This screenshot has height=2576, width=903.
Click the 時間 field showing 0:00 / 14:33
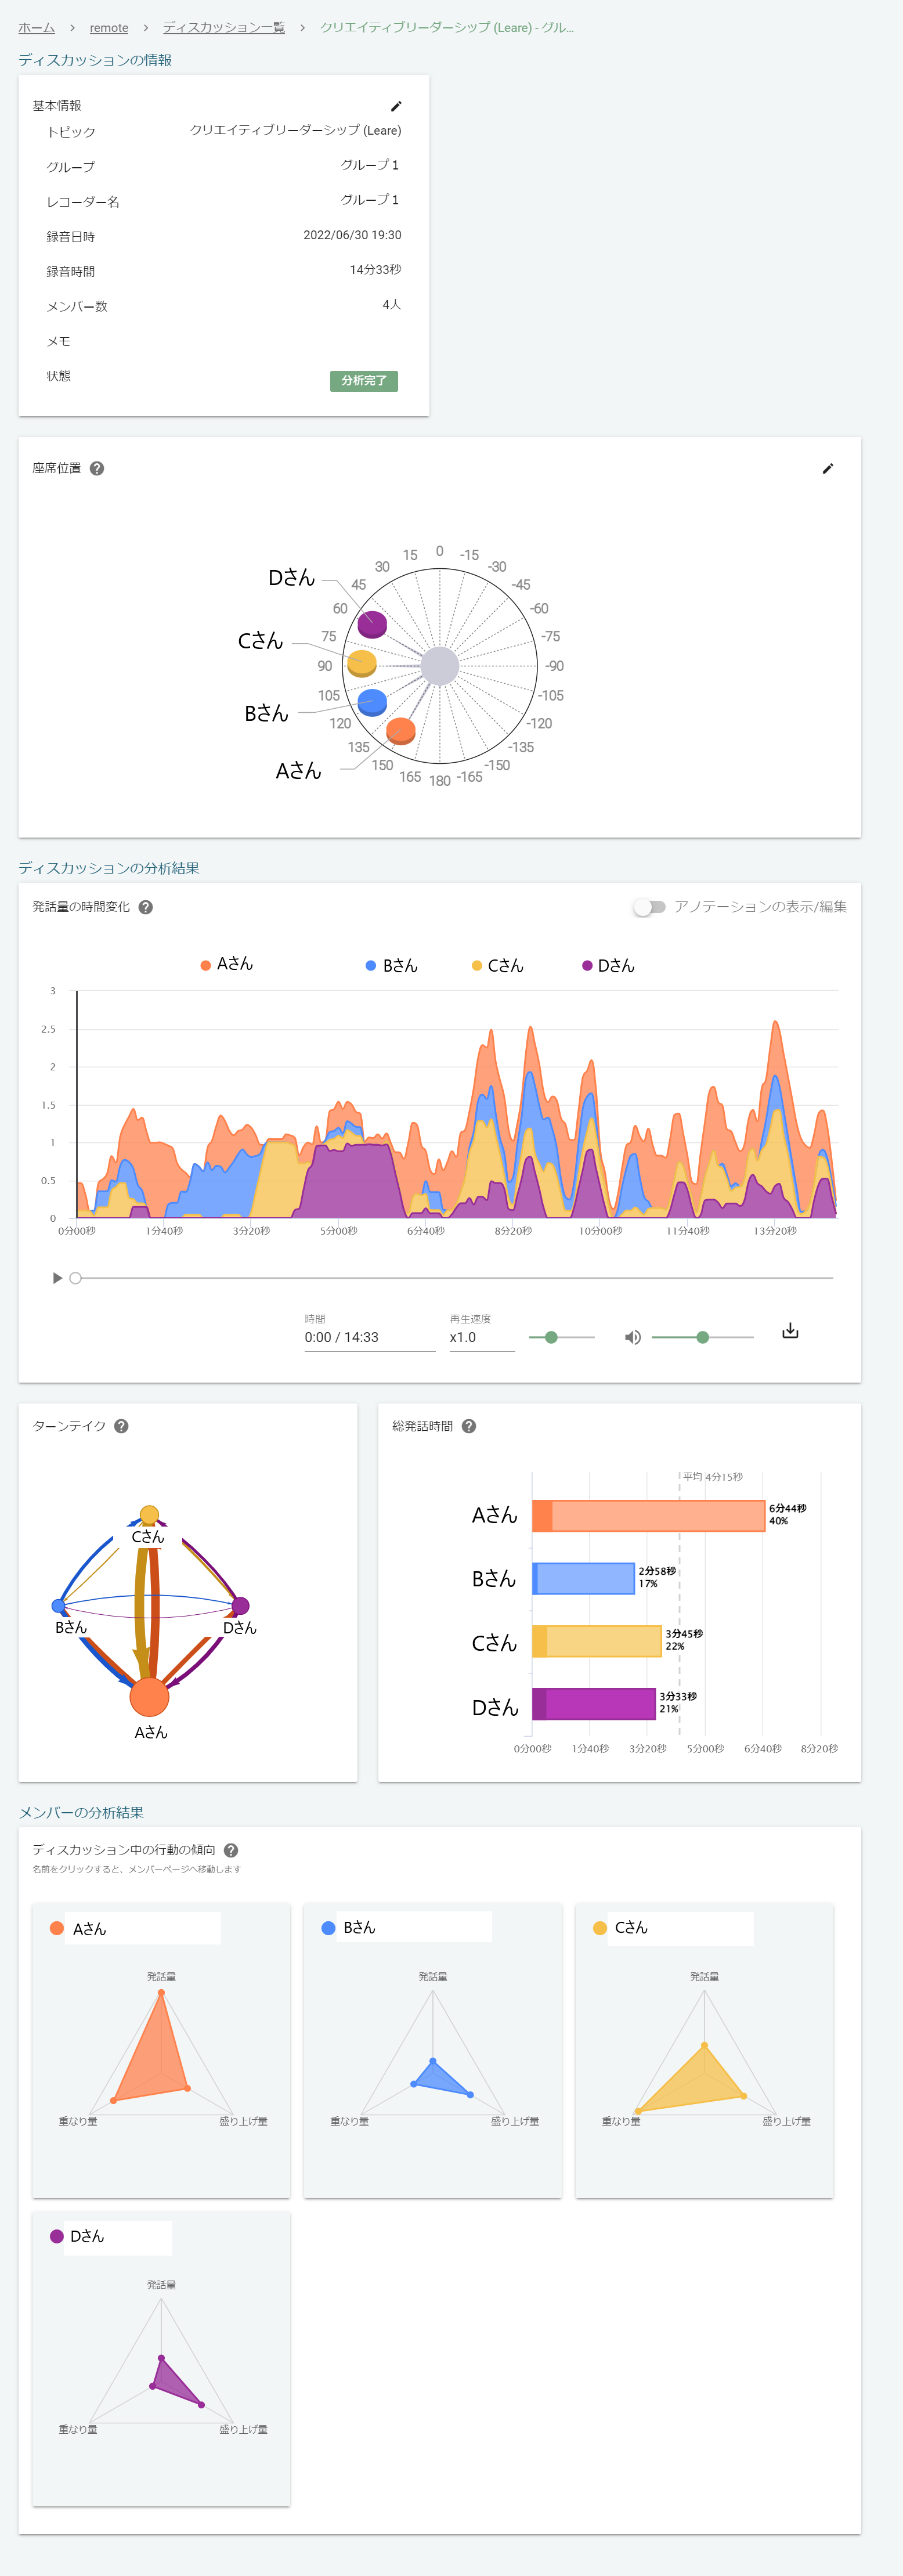tap(369, 1337)
